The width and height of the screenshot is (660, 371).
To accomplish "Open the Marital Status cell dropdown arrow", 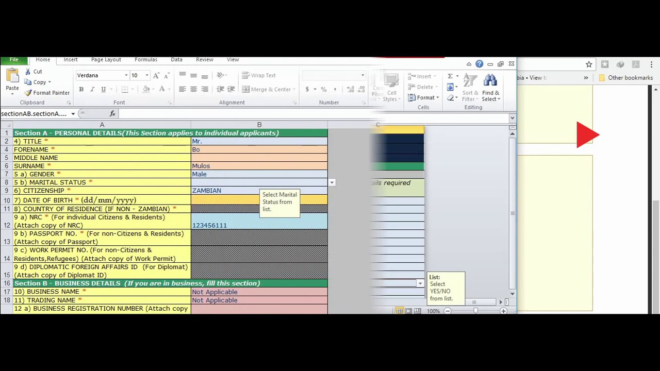I will pyautogui.click(x=332, y=182).
